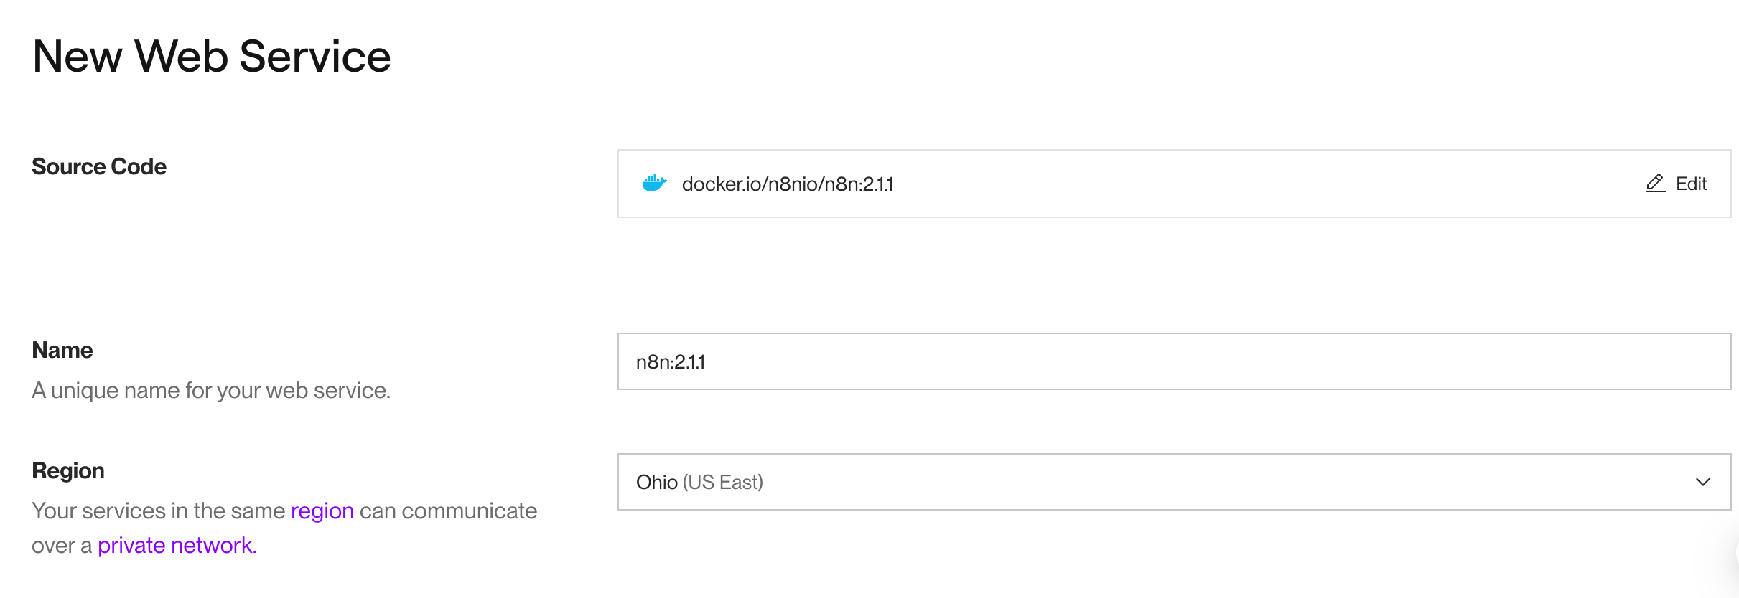Click the "can communicate" region description text
Viewport: 1739px width, 598px height.
point(448,511)
